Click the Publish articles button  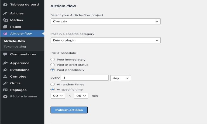tap(69, 110)
